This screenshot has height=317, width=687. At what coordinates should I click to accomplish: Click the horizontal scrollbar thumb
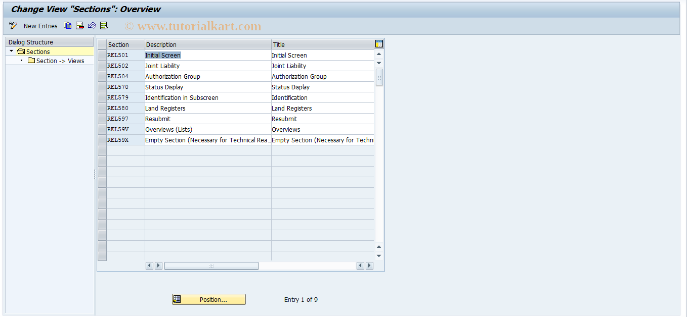pyautogui.click(x=211, y=266)
